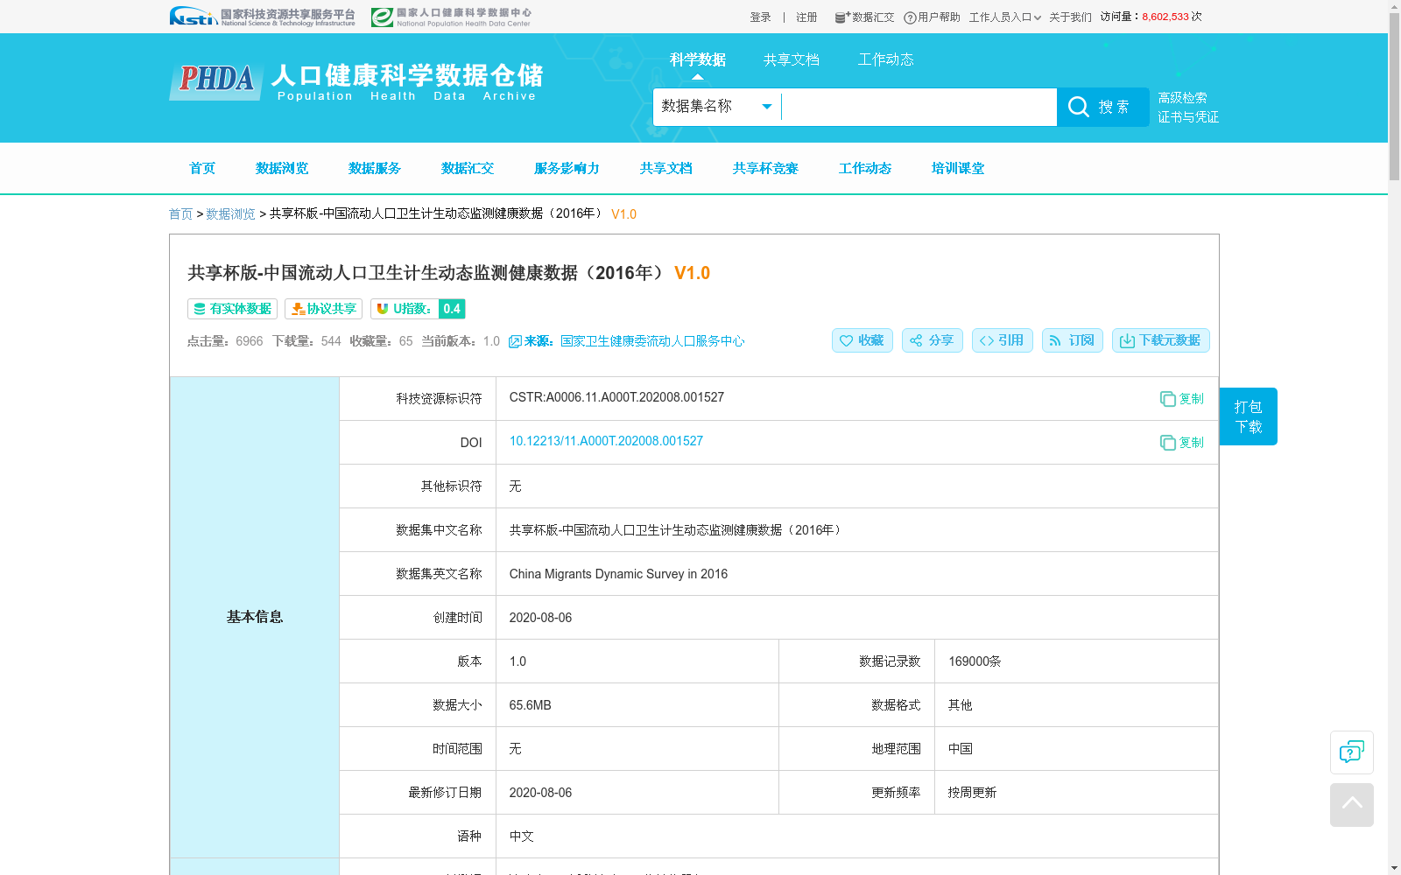
Task: Open 数据汇交 navigation item
Action: tap(468, 168)
